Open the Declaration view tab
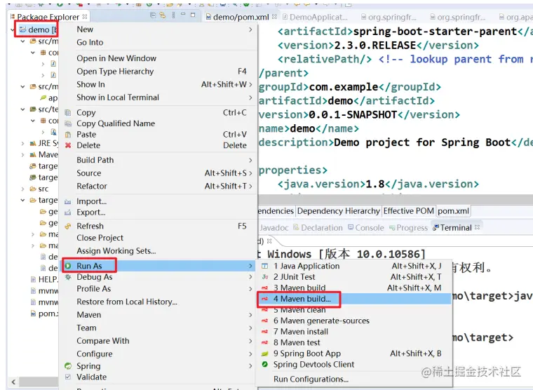Screen dimensions: 533x390 click(x=318, y=228)
